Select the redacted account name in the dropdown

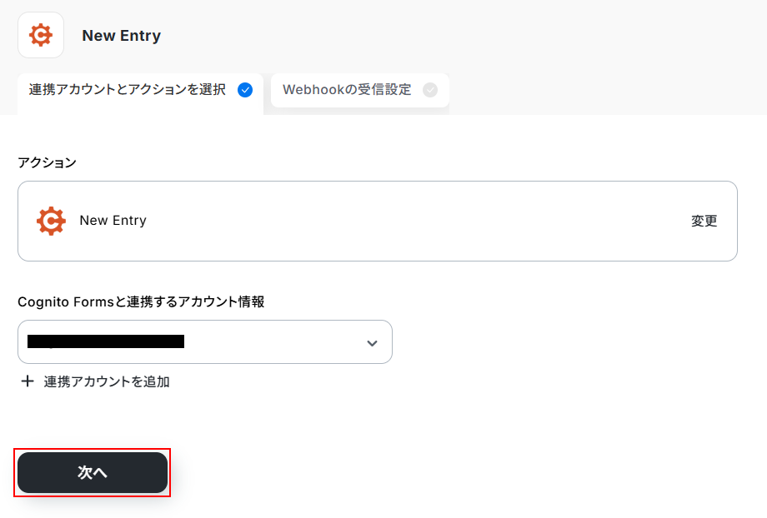pos(106,341)
